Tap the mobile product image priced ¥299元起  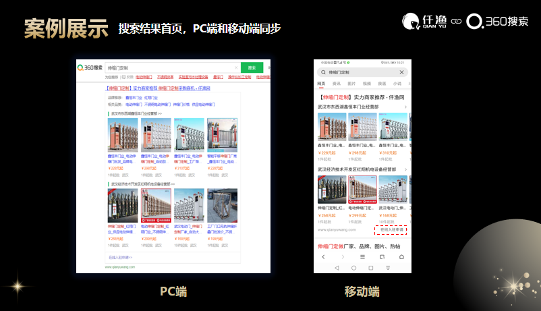[363, 190]
